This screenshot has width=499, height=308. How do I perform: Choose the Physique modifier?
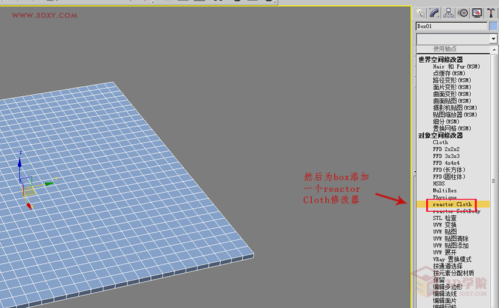[x=444, y=197]
